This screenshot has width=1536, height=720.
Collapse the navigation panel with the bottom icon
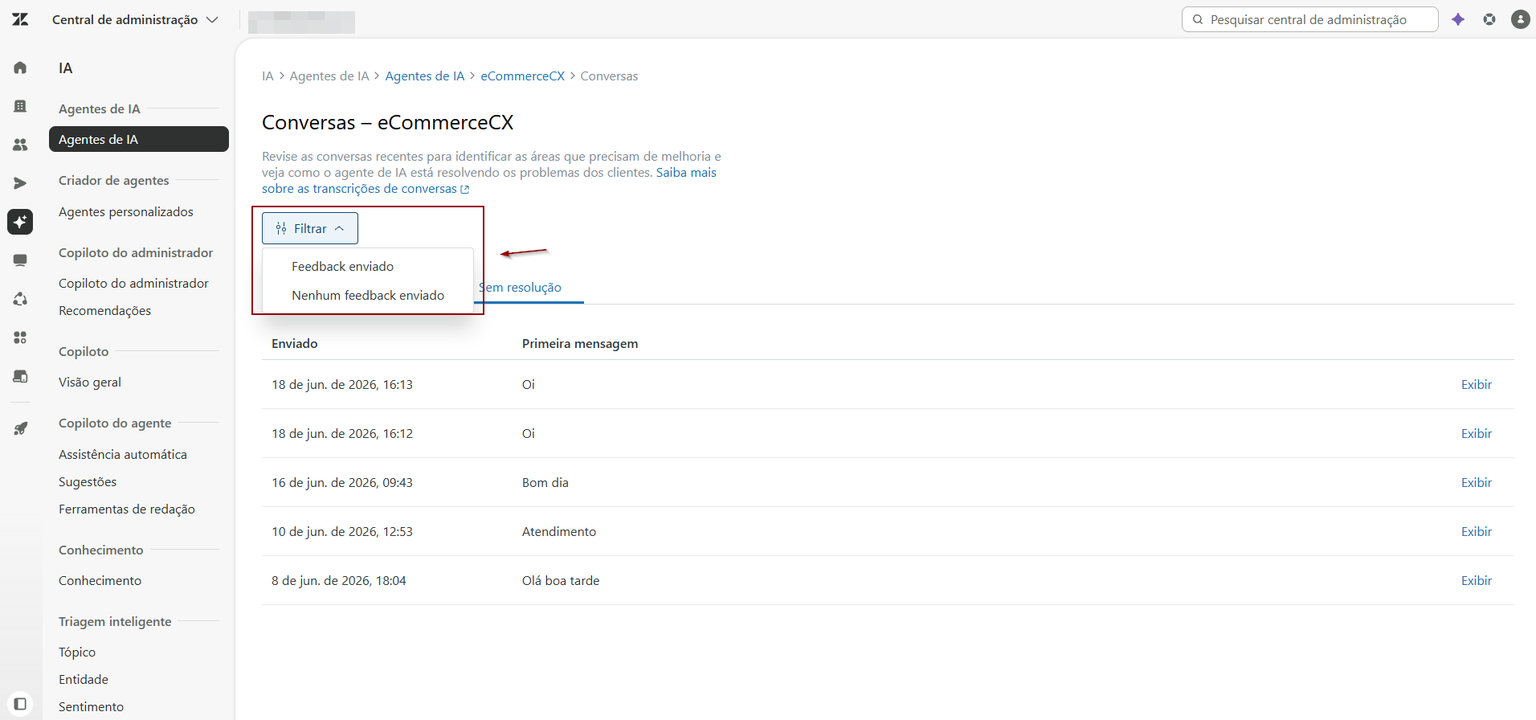(x=20, y=704)
